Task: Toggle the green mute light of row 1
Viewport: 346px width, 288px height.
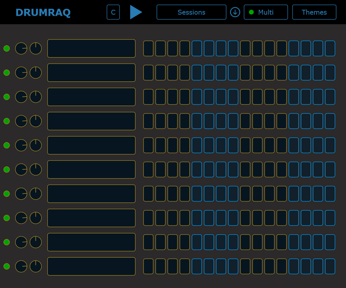Action: [x=6, y=48]
